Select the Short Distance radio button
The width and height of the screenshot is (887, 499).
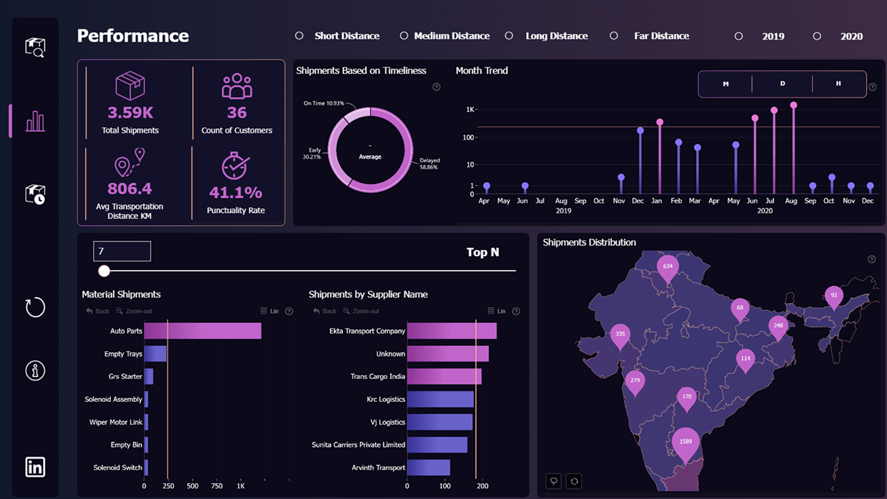click(300, 36)
